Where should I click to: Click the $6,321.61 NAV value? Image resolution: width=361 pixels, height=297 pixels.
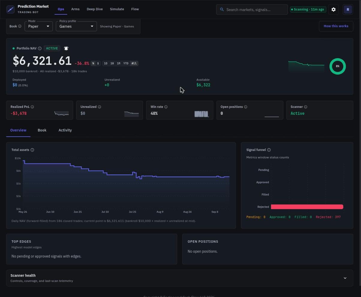click(42, 61)
